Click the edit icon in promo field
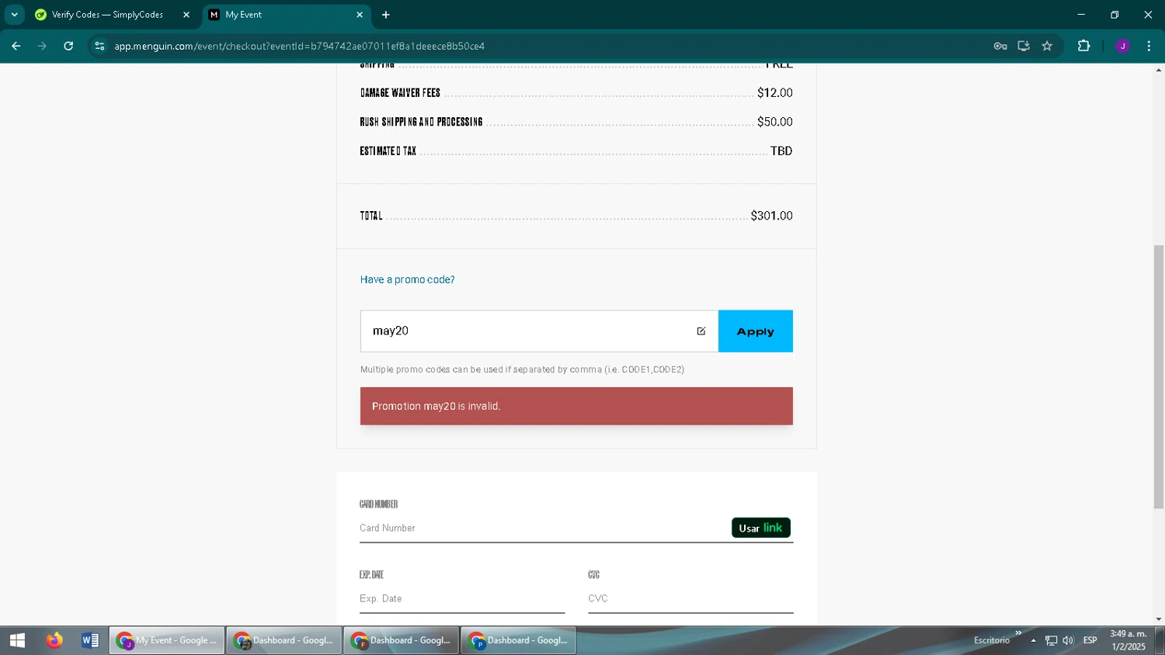 tap(701, 331)
